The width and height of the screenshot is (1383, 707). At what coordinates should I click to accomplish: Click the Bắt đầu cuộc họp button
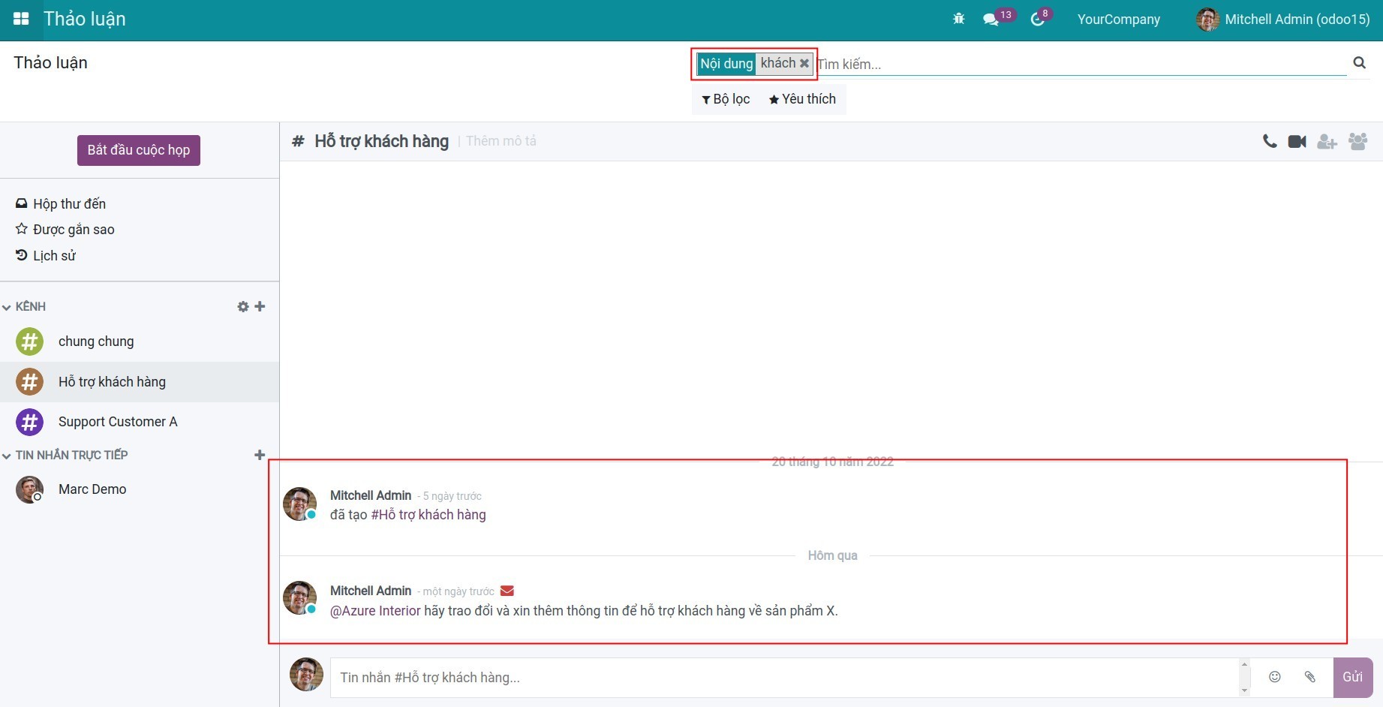tap(139, 150)
